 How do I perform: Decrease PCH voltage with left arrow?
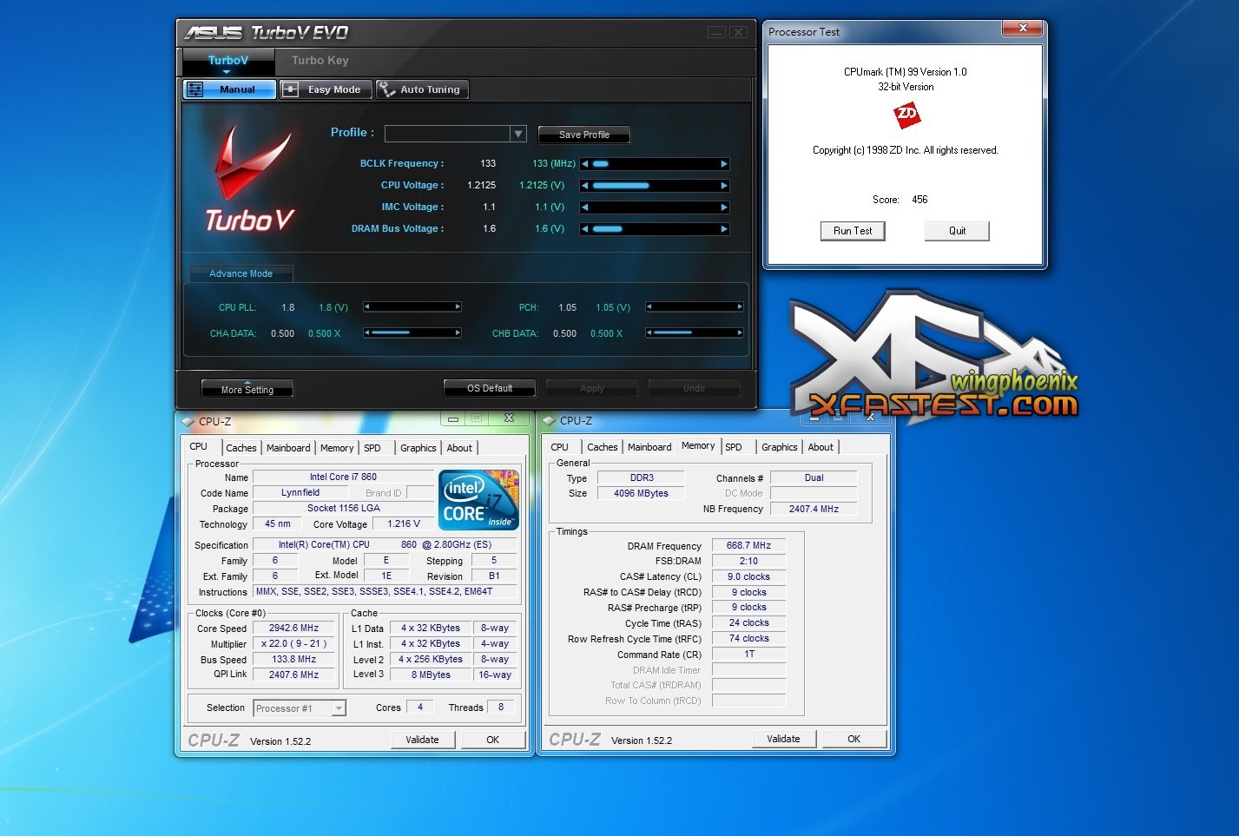tap(649, 306)
